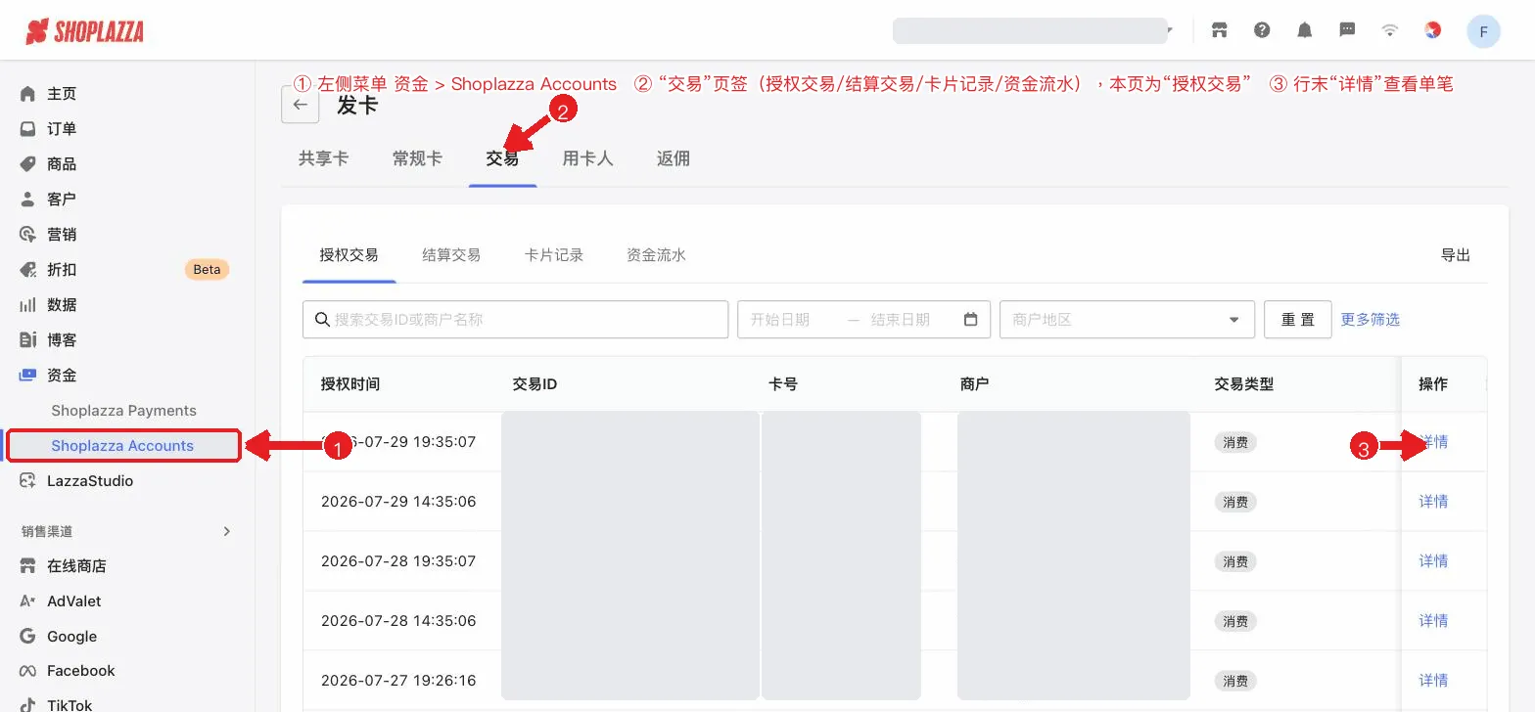Open the 返佣 tab

(x=674, y=158)
